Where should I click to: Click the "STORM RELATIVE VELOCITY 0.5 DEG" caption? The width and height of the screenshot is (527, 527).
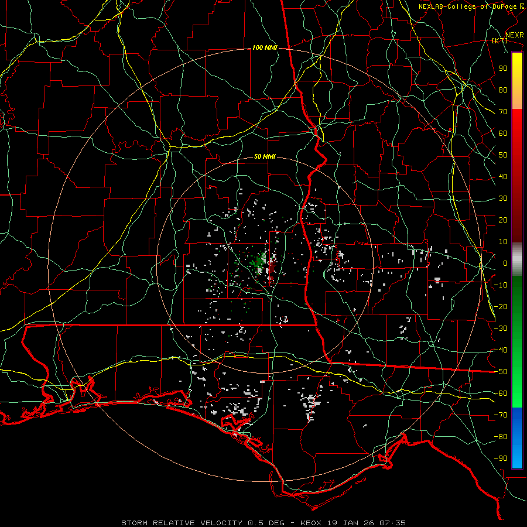[203, 523]
